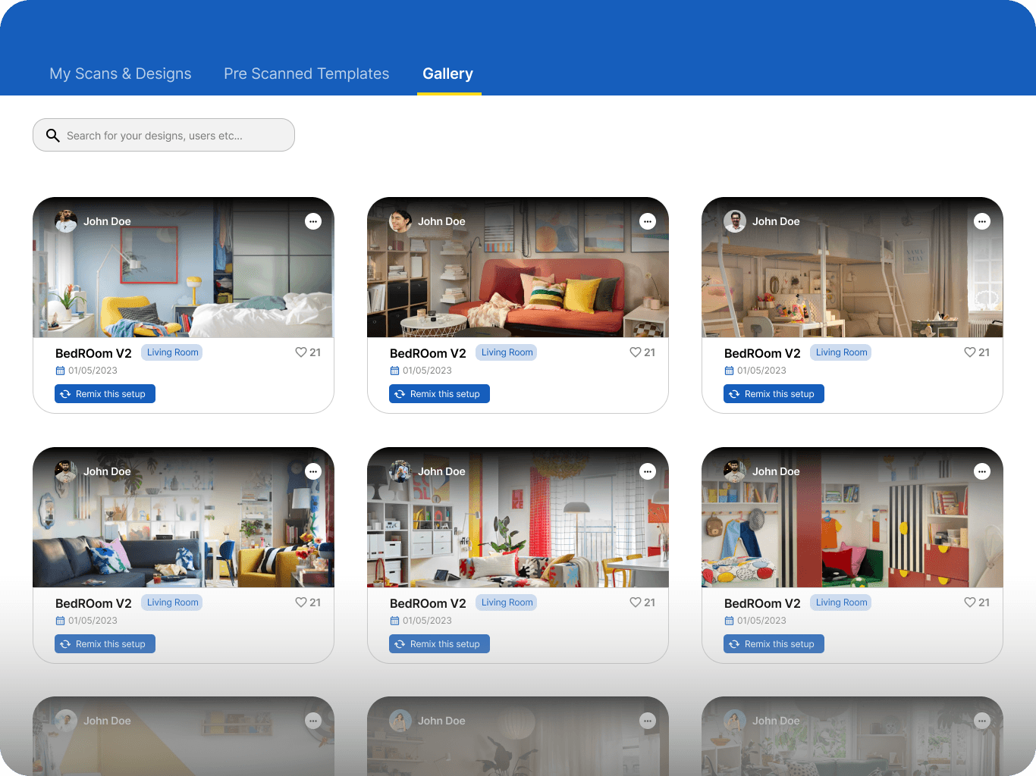
Task: Click the 01/05/2023 date on the dark blue sofa card
Action: (x=93, y=621)
